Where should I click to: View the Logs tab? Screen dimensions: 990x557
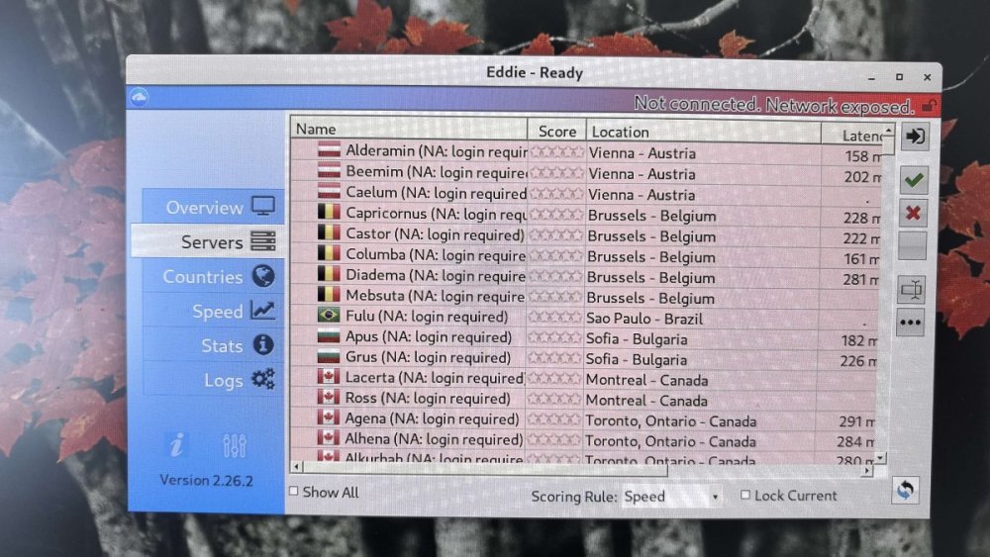point(214,379)
